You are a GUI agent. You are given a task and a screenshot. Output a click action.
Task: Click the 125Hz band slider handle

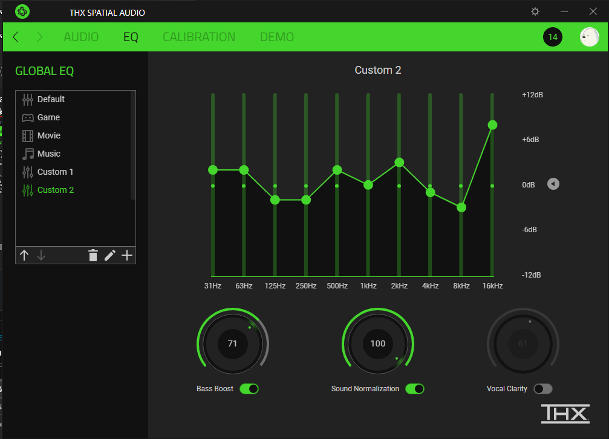pos(275,200)
